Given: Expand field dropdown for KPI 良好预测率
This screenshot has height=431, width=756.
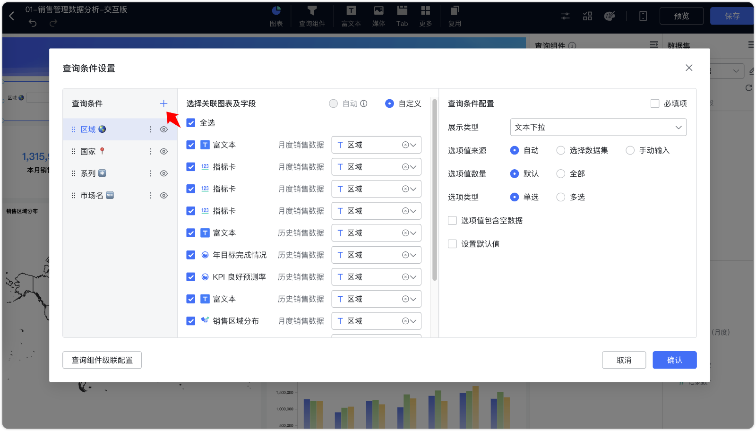Looking at the screenshot, I should pos(413,277).
